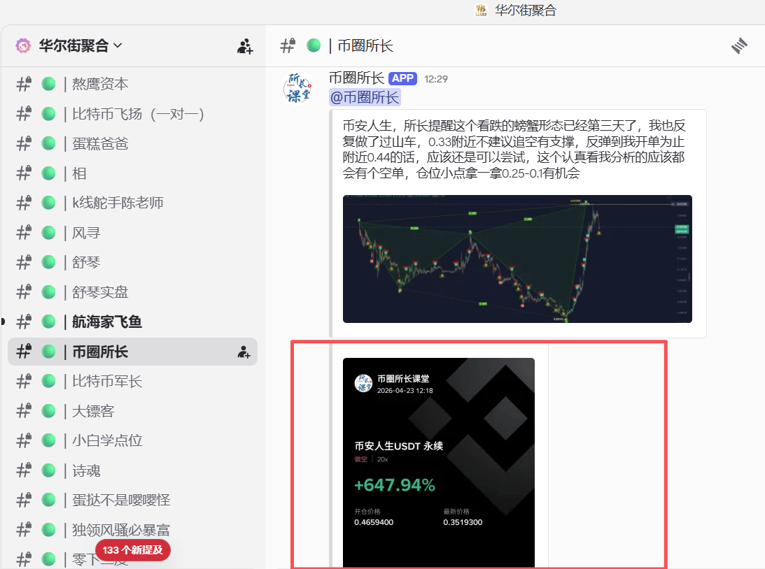Click the green status dot in channel header
Screen dimensions: 765x569
(314, 46)
